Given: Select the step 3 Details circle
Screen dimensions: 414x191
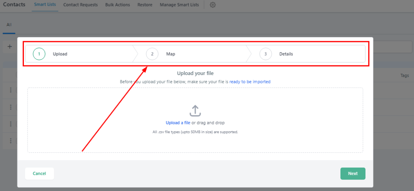Looking at the screenshot, I should pyautogui.click(x=266, y=54).
